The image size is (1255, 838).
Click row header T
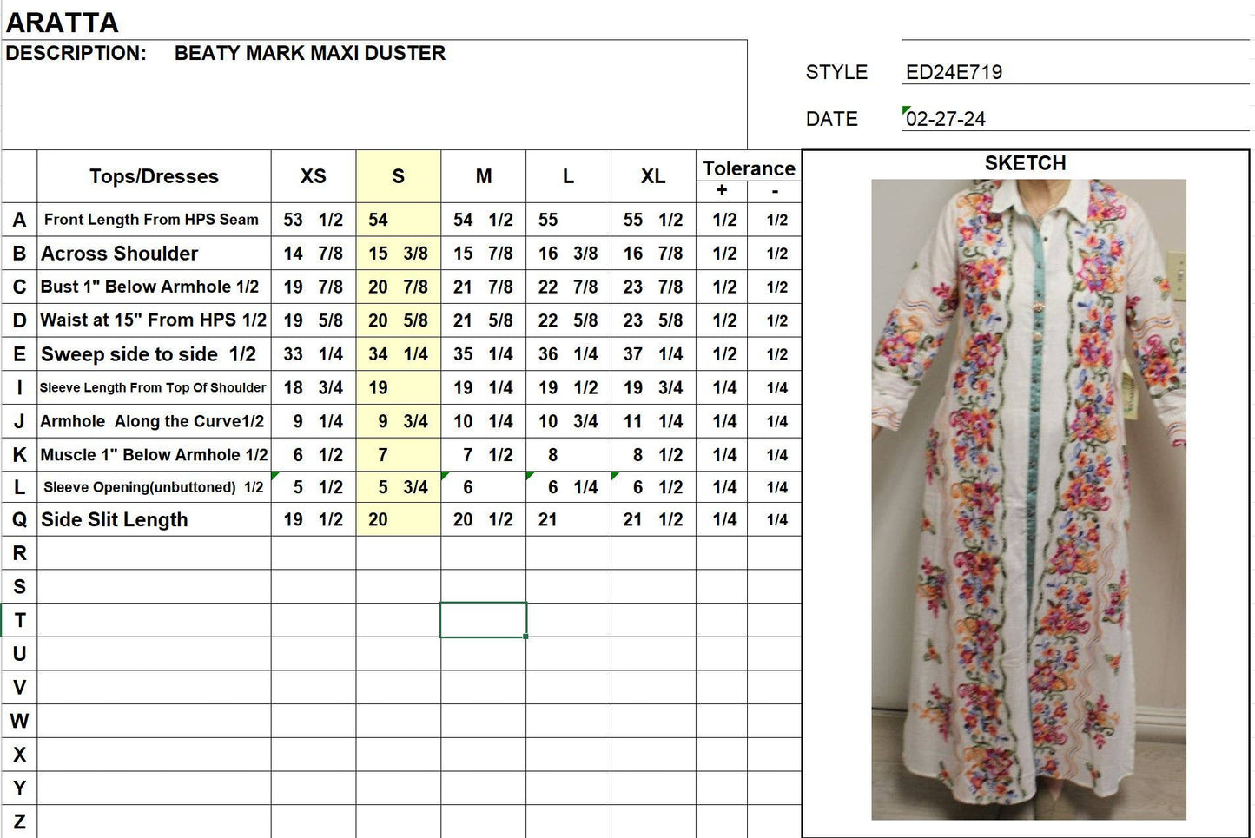(18, 619)
